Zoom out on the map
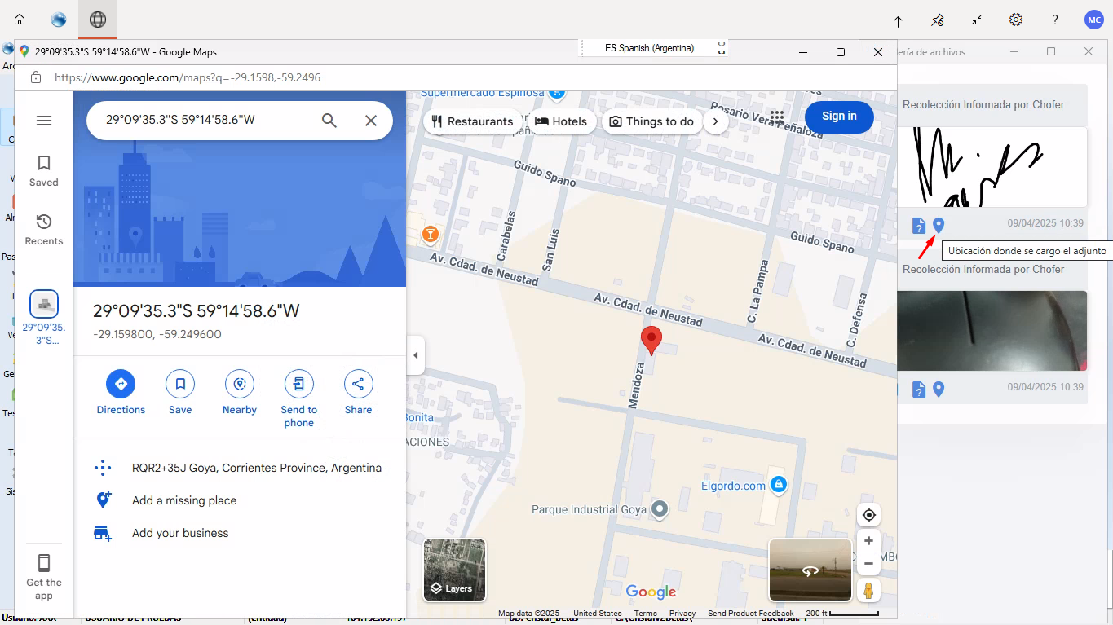The height and width of the screenshot is (625, 1113). click(x=869, y=563)
